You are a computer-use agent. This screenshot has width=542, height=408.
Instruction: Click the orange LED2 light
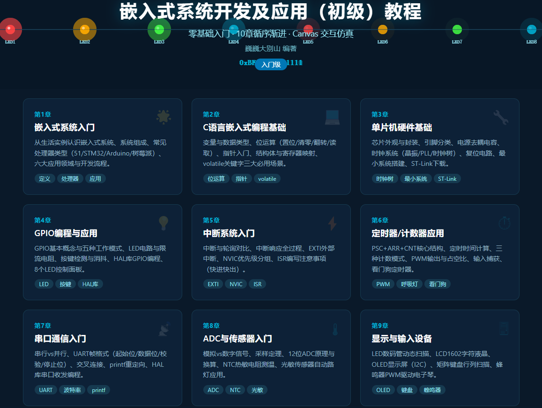[x=85, y=30]
